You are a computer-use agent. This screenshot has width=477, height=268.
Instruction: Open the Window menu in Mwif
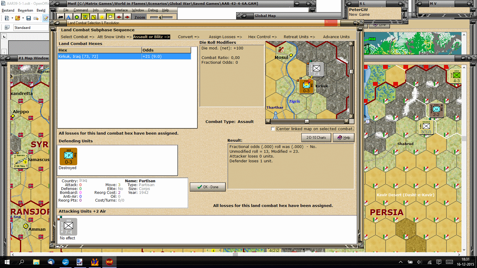138,10
